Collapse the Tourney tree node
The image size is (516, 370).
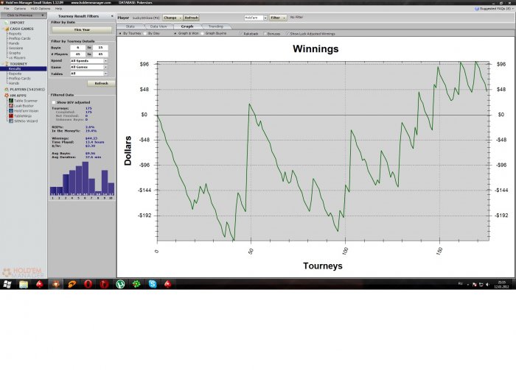click(x=3, y=64)
